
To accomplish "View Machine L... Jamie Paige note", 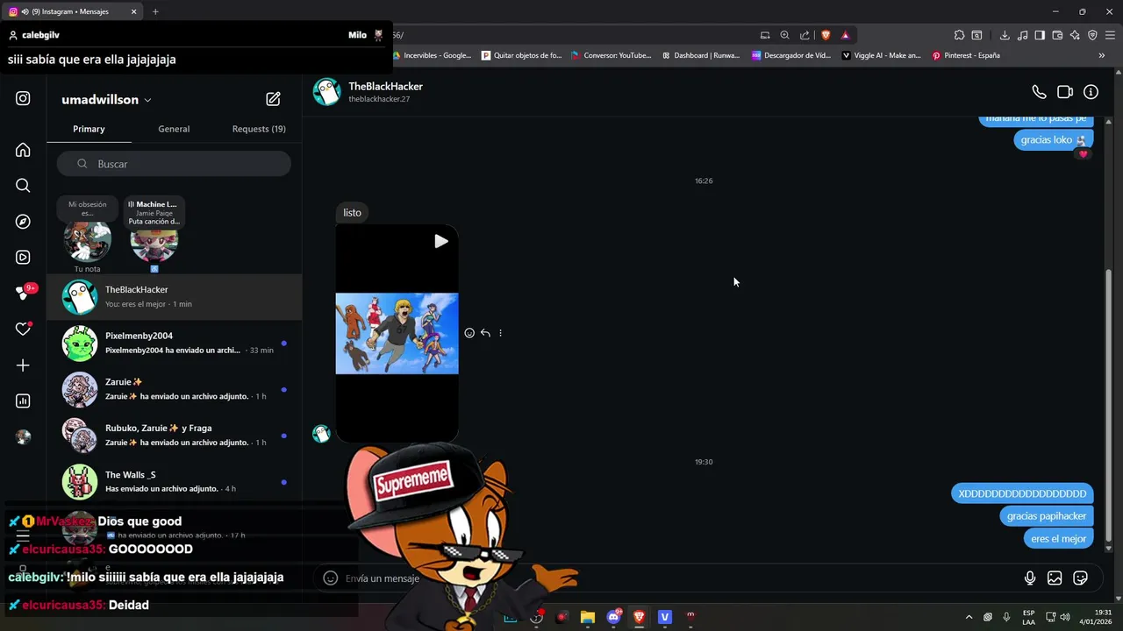I will tap(154, 237).
